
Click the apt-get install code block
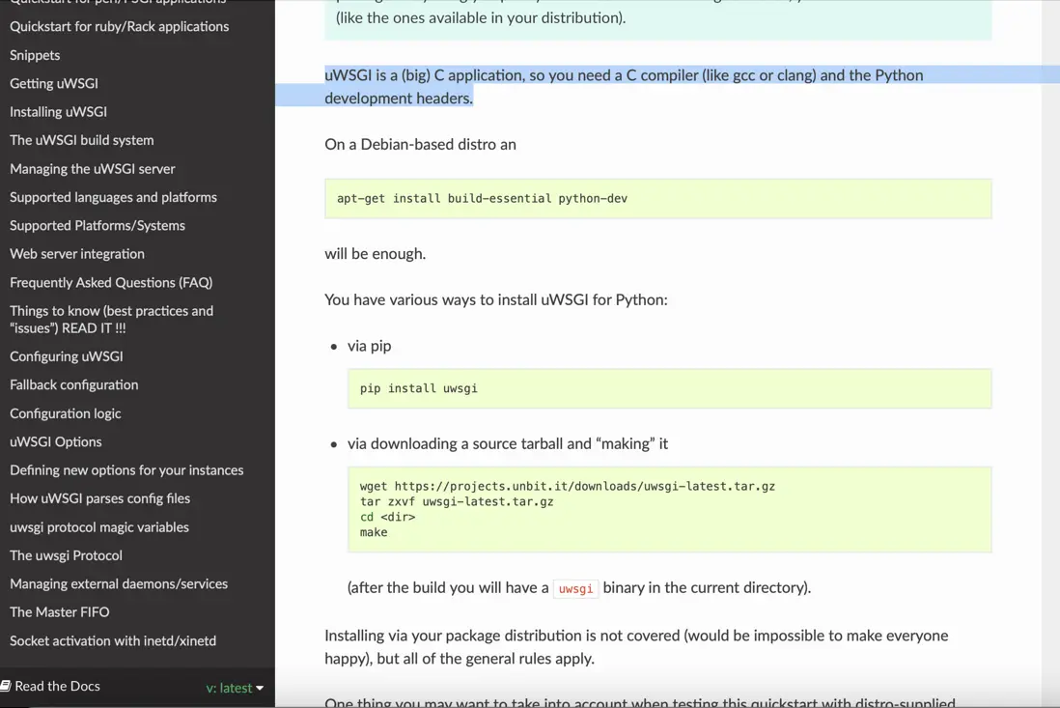tap(656, 198)
